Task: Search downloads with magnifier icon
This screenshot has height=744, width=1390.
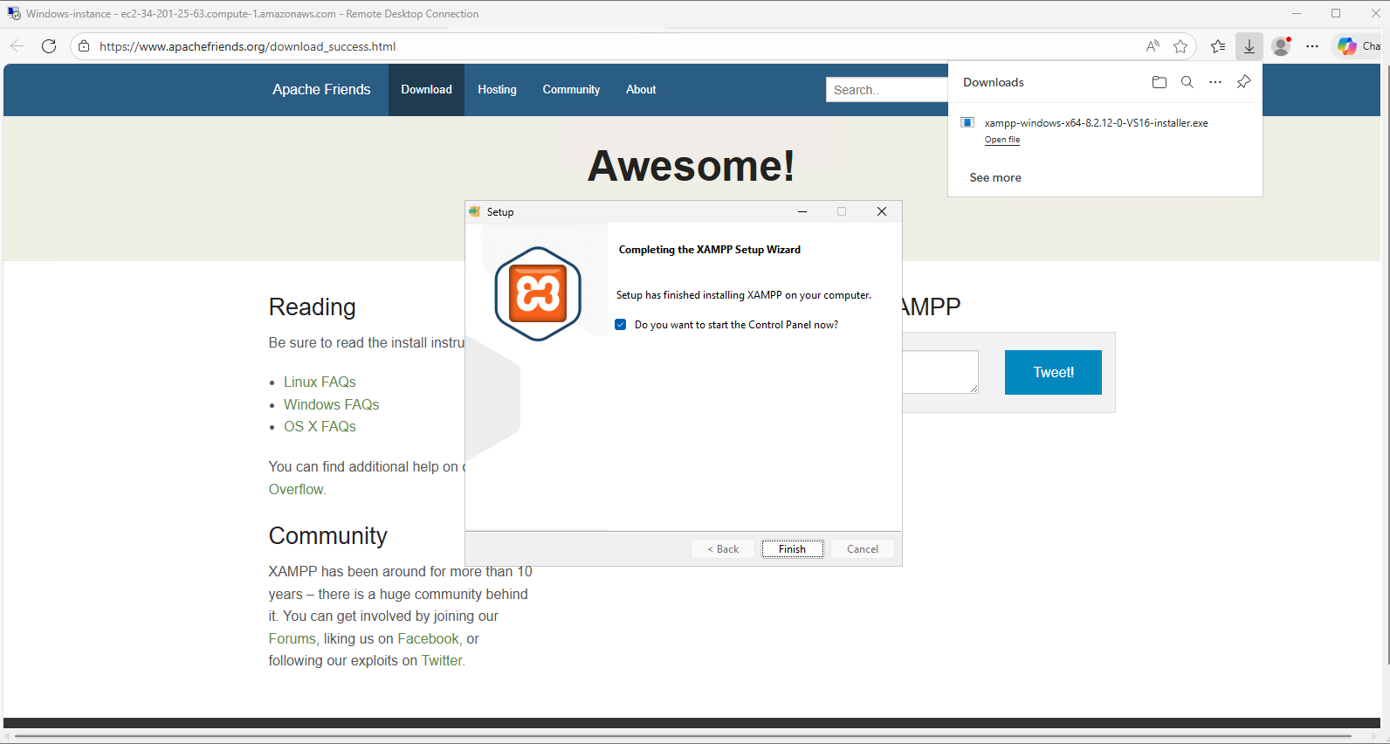Action: click(1187, 82)
